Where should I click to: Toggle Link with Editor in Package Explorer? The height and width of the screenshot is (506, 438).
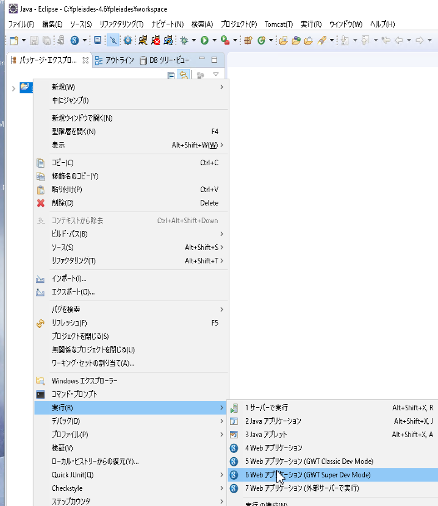(x=184, y=75)
